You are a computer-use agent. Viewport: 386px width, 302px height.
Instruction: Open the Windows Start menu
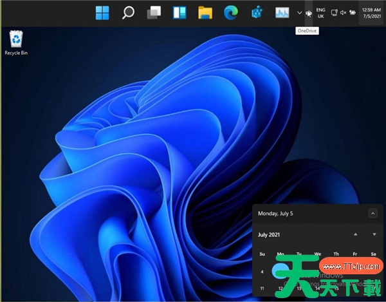click(x=102, y=12)
